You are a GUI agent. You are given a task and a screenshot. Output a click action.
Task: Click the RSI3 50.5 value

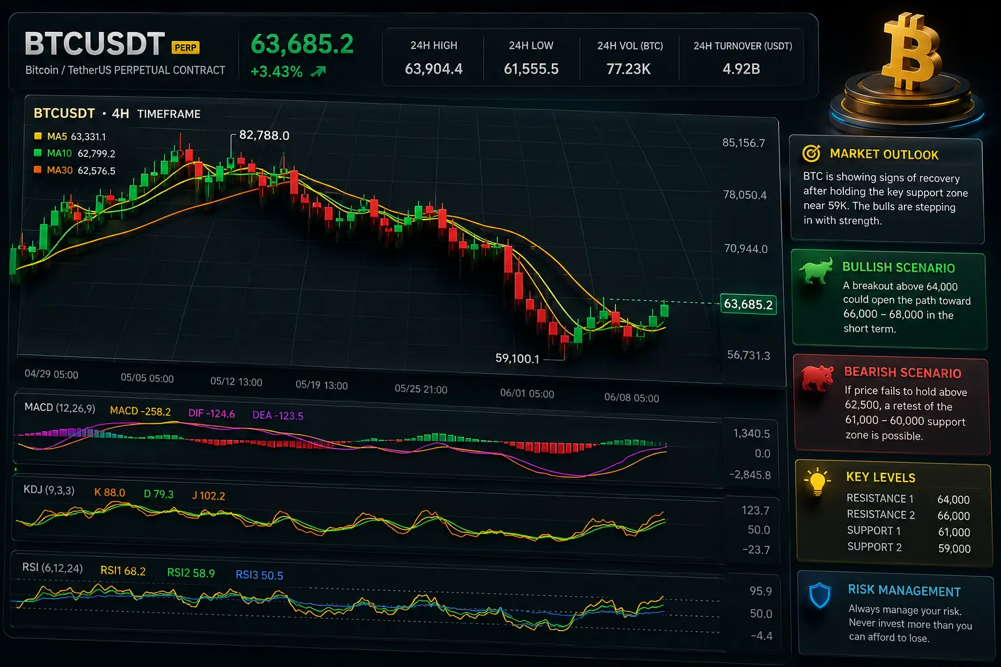pyautogui.click(x=259, y=575)
